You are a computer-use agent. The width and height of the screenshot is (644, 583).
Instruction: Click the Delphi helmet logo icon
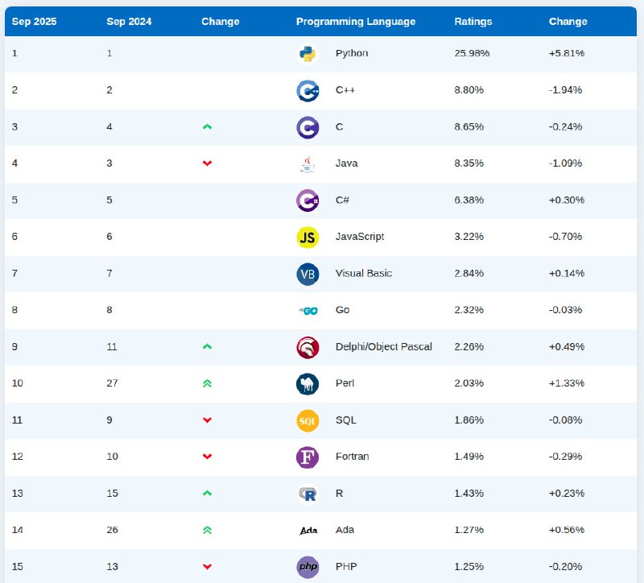pos(308,347)
